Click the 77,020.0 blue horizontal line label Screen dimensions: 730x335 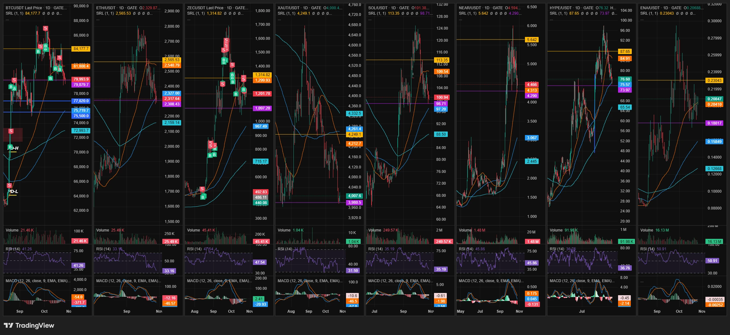pos(81,101)
